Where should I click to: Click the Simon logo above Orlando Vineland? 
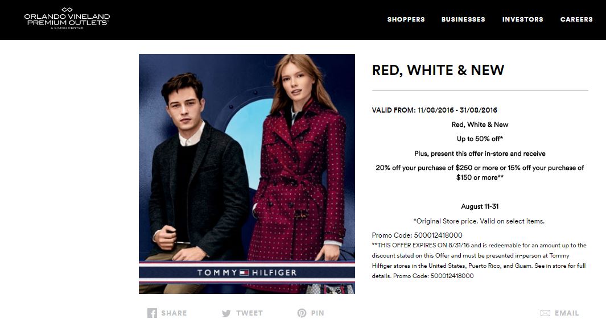(x=67, y=10)
